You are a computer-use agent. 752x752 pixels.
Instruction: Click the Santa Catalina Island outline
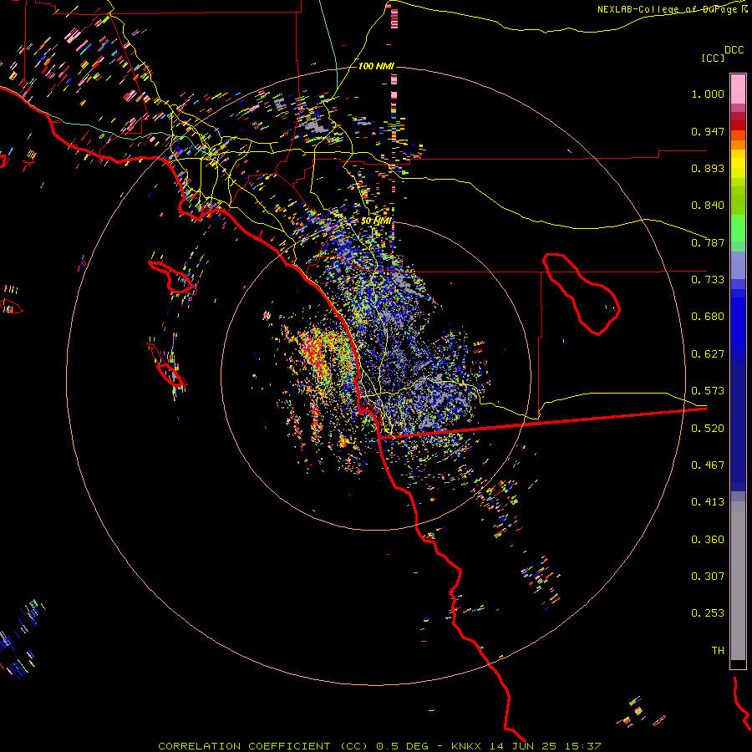click(171, 277)
